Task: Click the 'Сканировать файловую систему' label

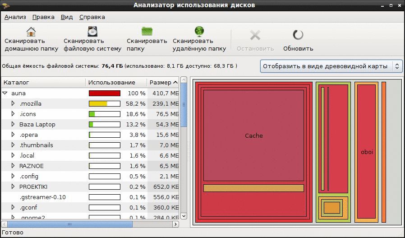Action: pyautogui.click(x=92, y=45)
